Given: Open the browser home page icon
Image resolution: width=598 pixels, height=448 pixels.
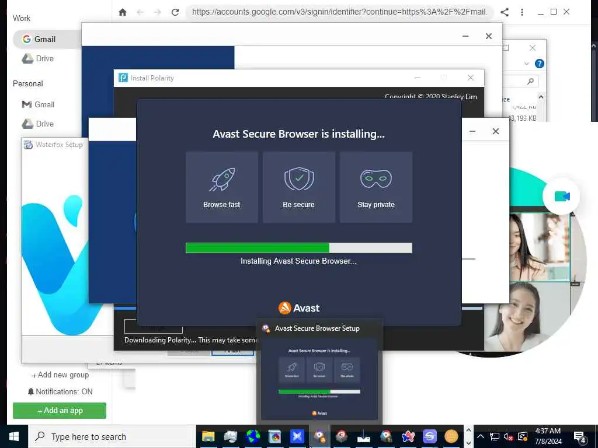Looking at the screenshot, I should pyautogui.click(x=123, y=12).
